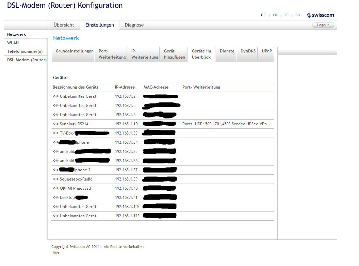This screenshot has height=266, width=359.
Task: Click the arrow icon beside Desktop entry
Action: 56,198
